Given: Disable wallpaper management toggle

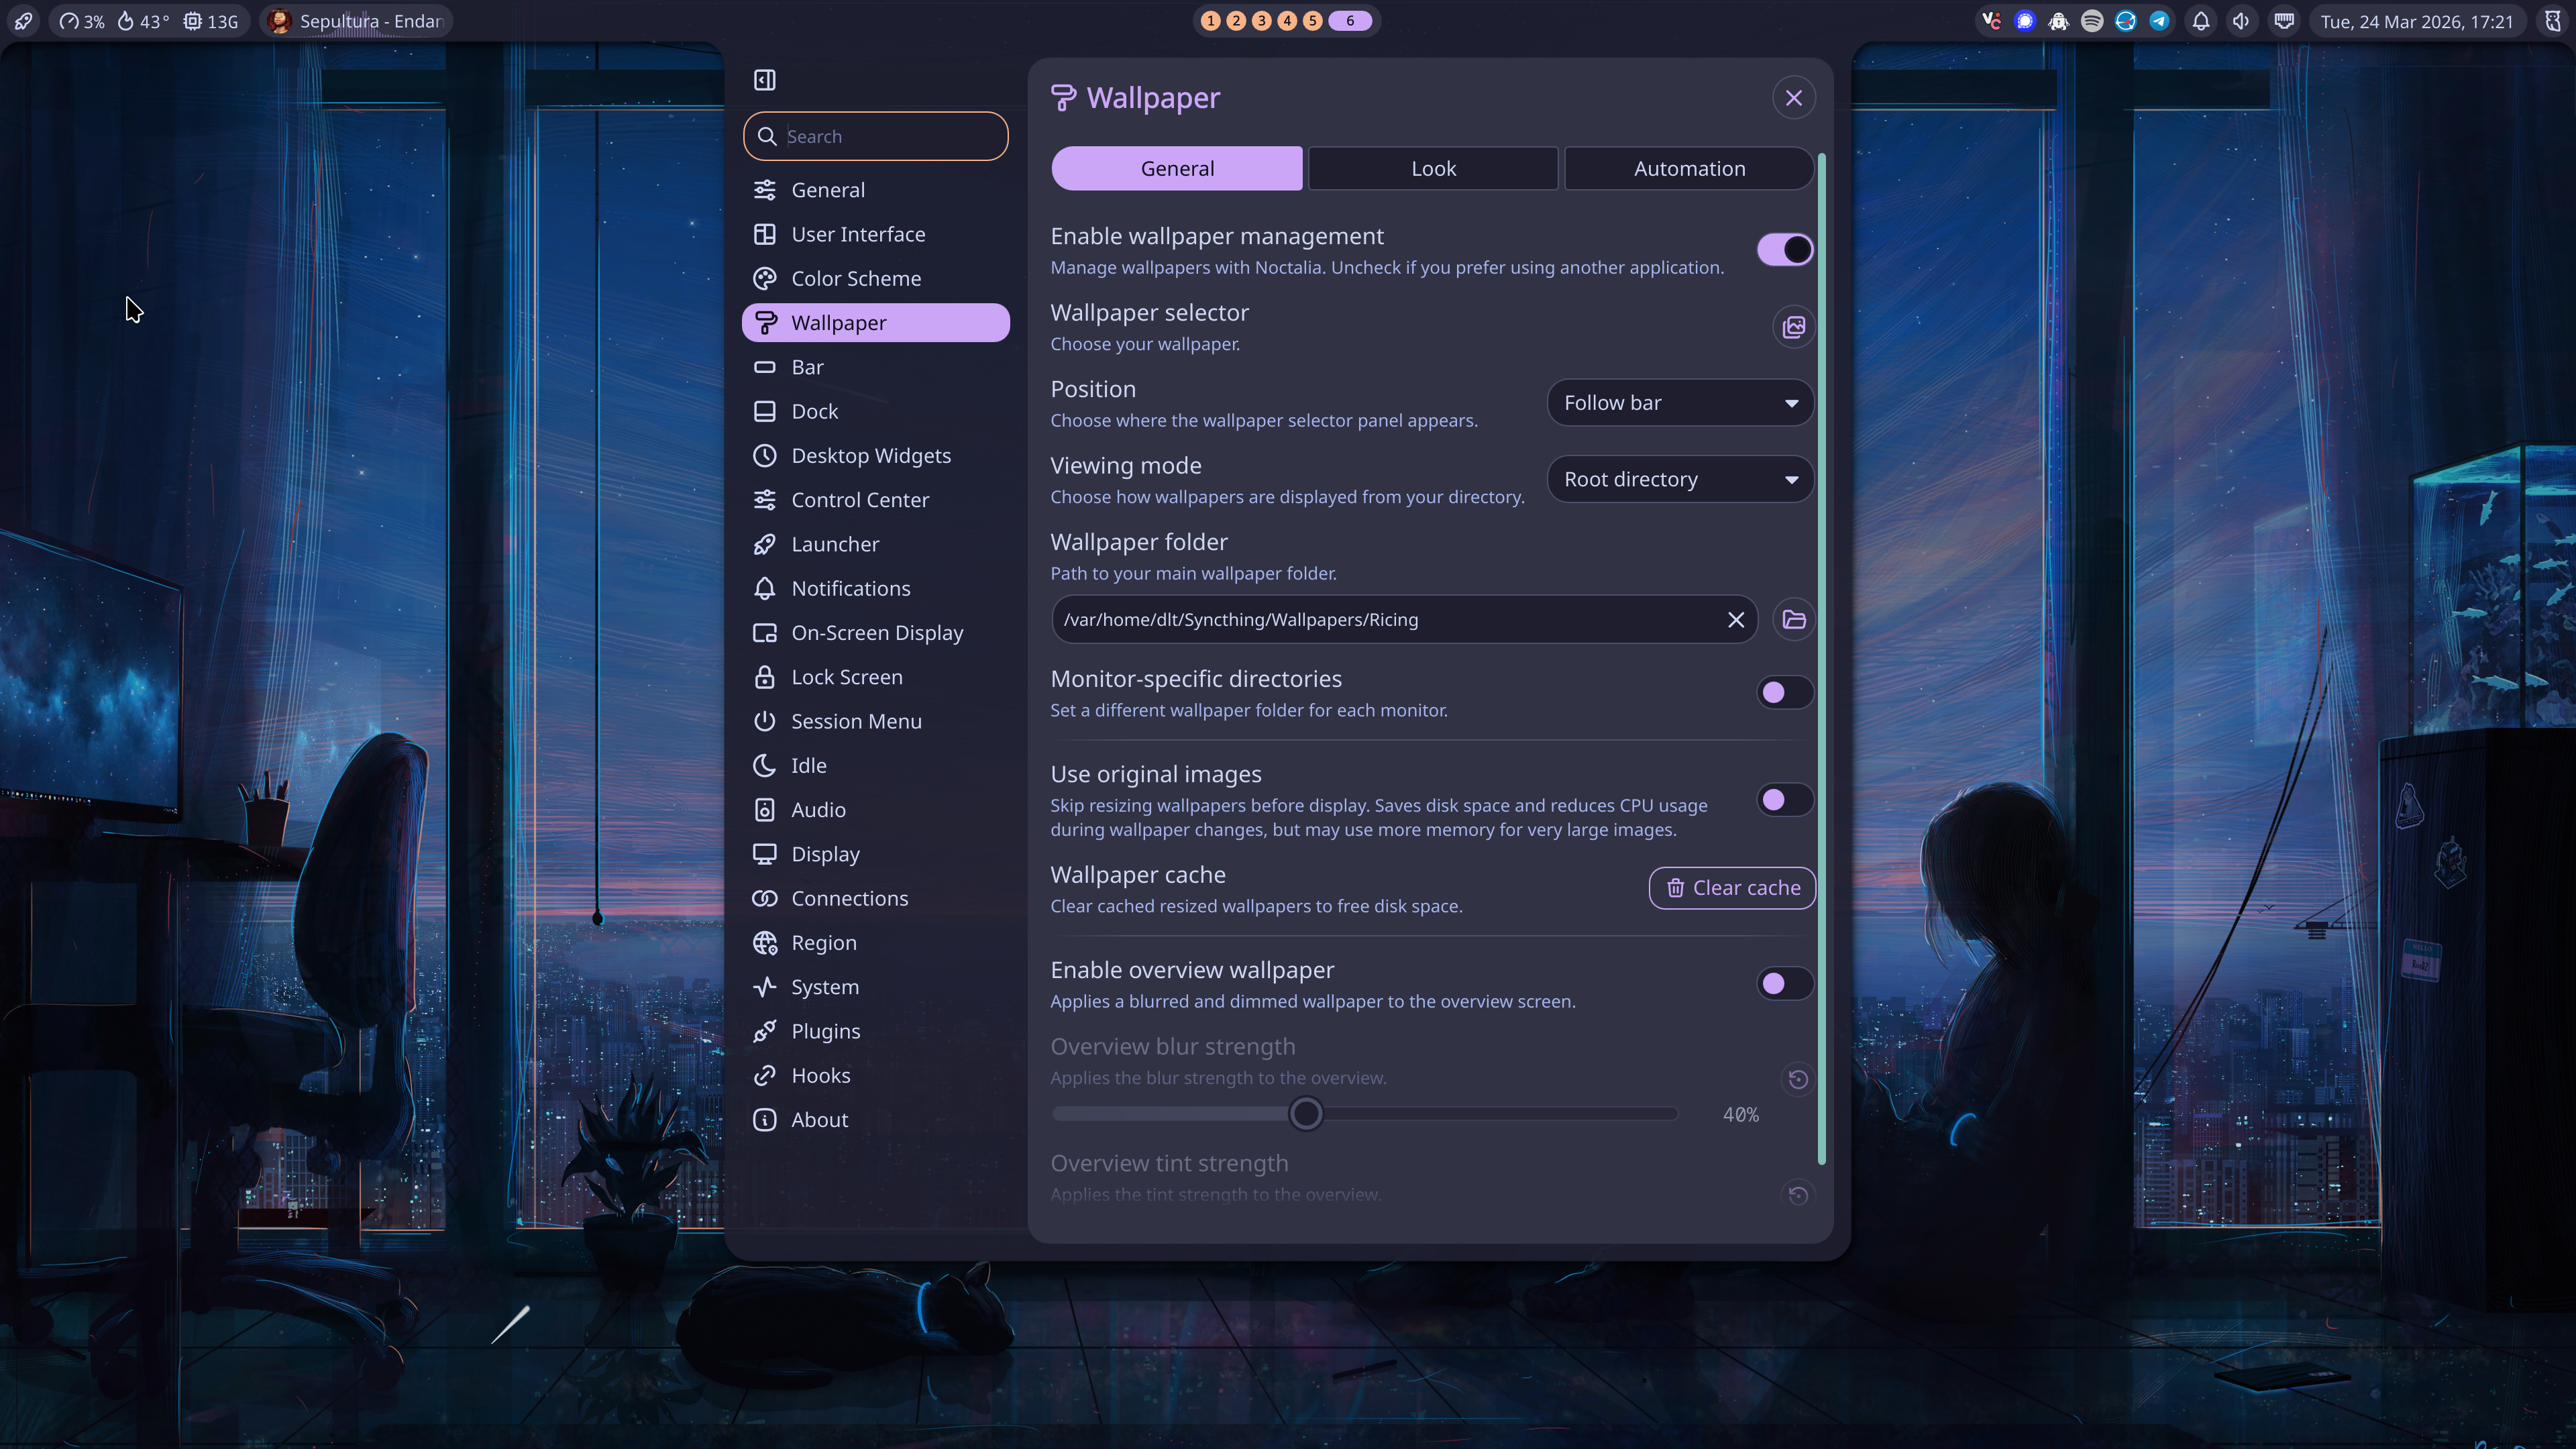Looking at the screenshot, I should (x=1785, y=250).
